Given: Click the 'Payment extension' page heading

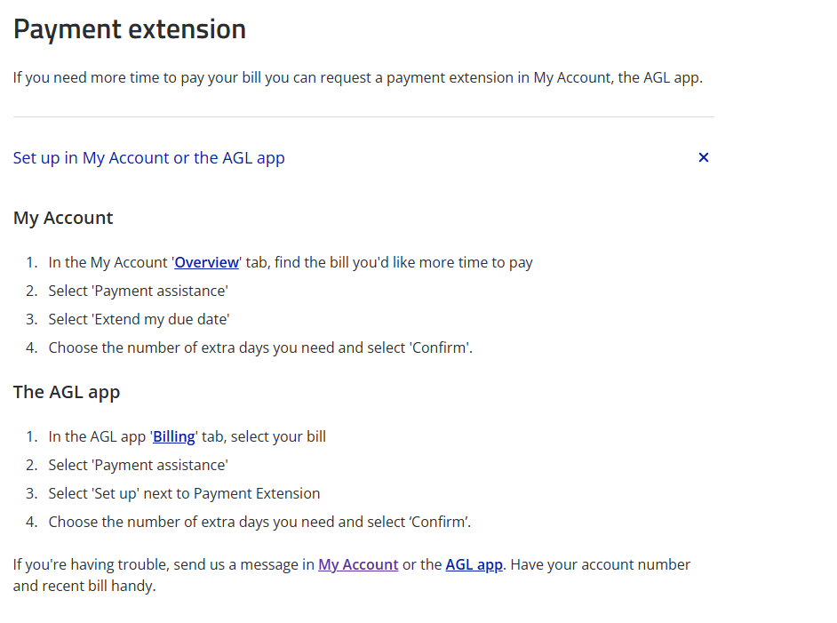Looking at the screenshot, I should [x=129, y=28].
